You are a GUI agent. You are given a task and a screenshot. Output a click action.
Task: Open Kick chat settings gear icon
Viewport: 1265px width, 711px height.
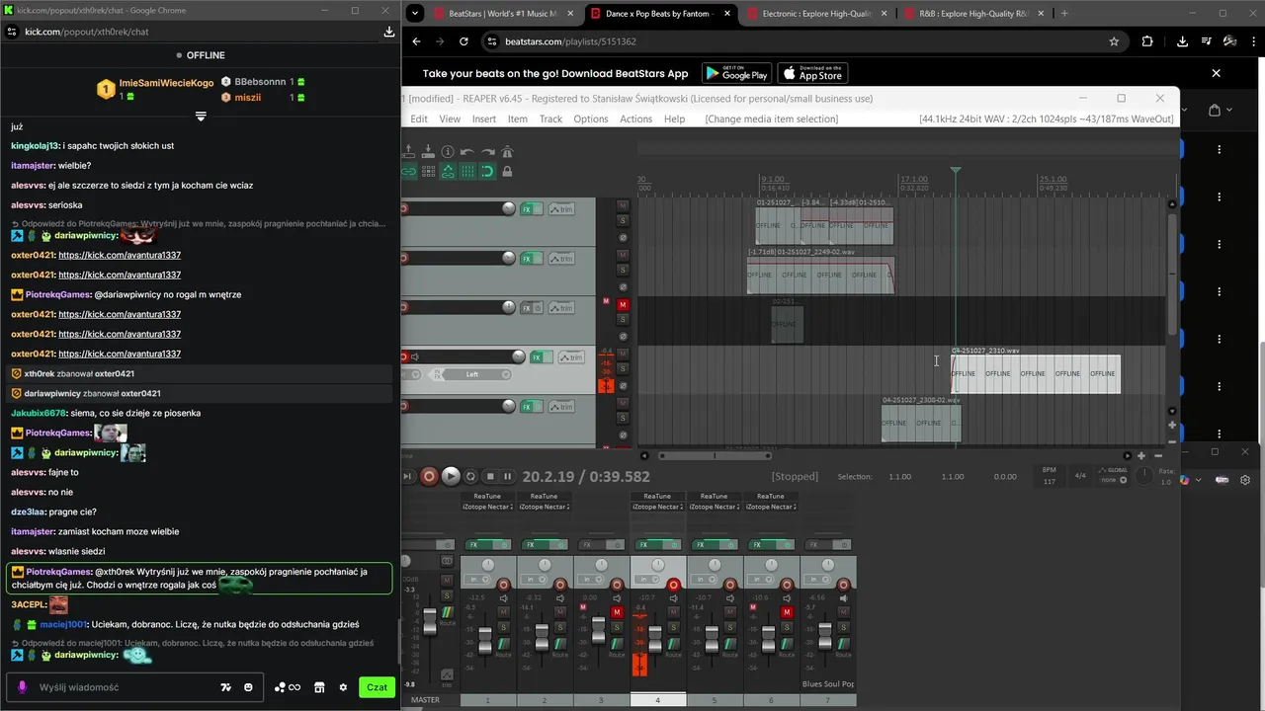[343, 687]
